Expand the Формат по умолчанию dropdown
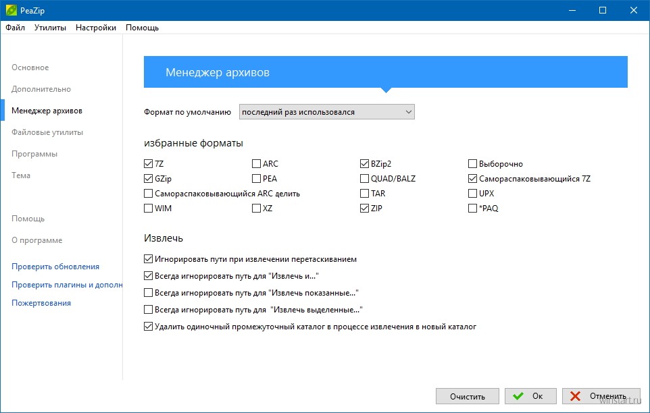Screen dimensions: 650x413 click(326, 112)
